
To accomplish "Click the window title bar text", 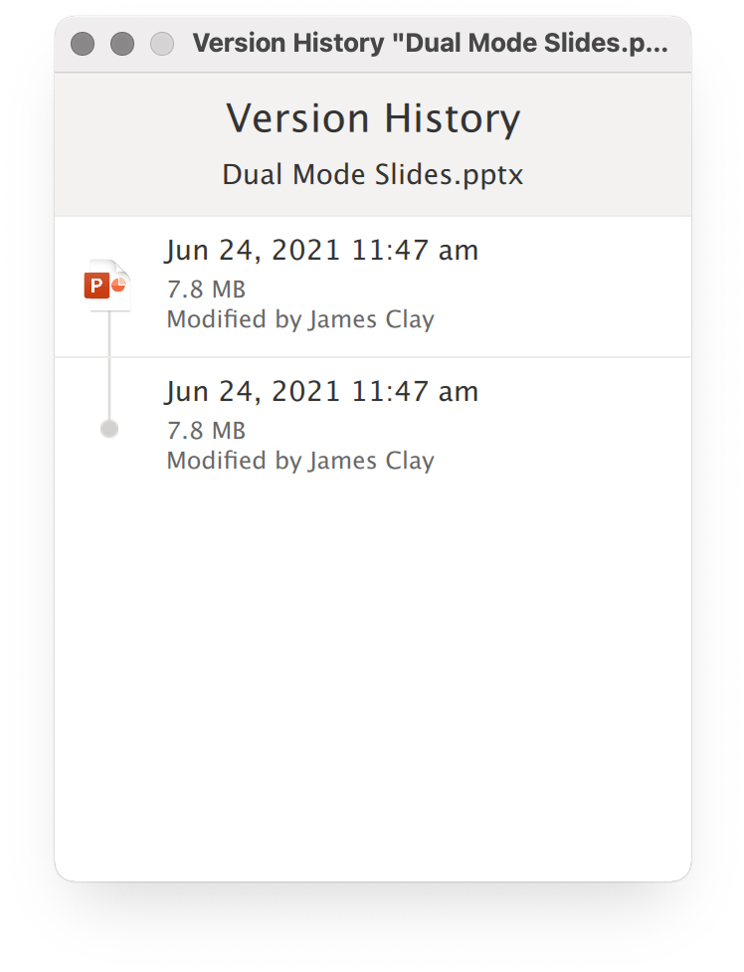I will (x=431, y=44).
